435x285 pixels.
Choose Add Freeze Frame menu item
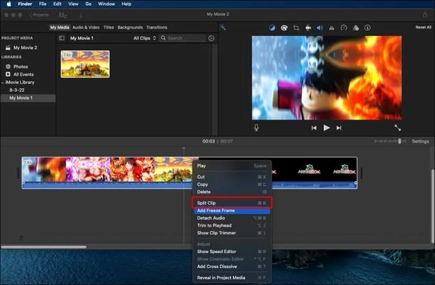click(232, 211)
